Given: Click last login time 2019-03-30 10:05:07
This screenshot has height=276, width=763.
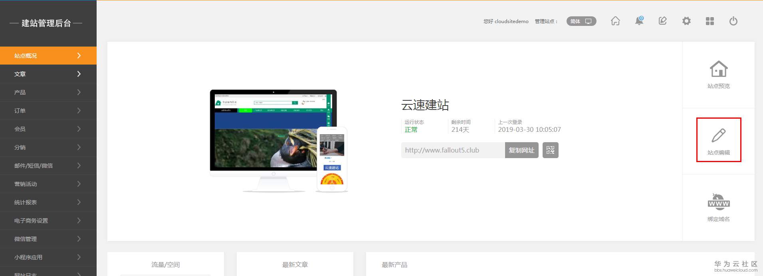Looking at the screenshot, I should [x=529, y=129].
